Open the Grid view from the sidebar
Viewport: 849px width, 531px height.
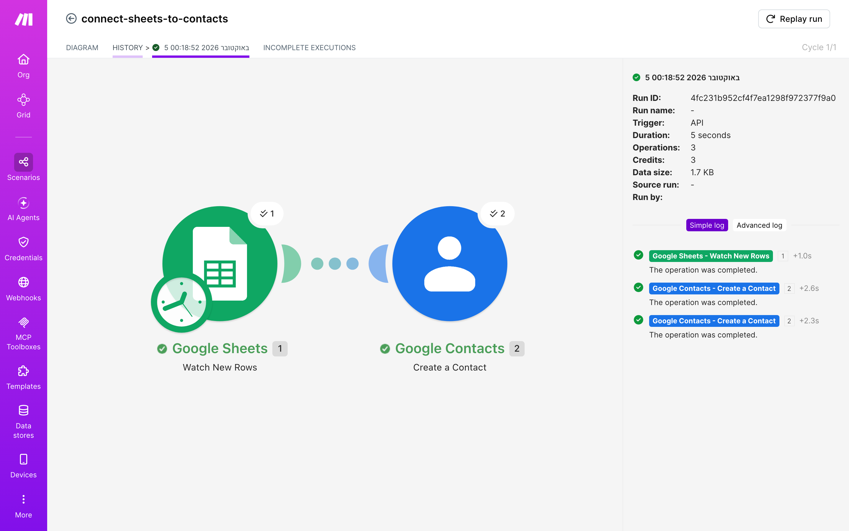point(24,106)
